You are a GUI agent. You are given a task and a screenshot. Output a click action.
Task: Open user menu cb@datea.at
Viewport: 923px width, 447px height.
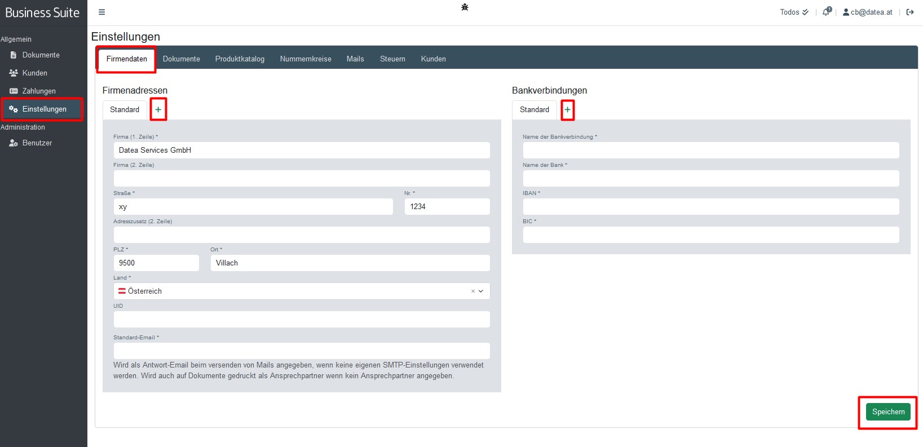pos(867,12)
